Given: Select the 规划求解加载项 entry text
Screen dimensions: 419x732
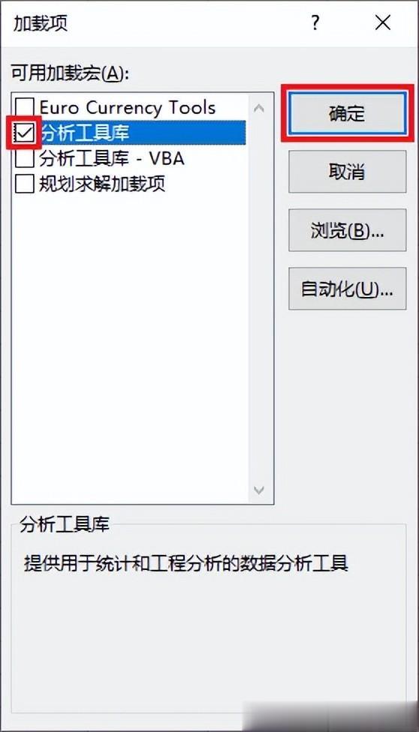Looking at the screenshot, I should point(102,184).
